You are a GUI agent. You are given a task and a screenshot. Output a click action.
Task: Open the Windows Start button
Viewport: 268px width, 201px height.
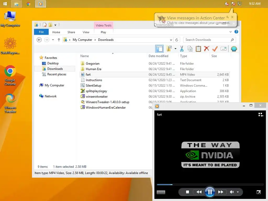(5, 4)
